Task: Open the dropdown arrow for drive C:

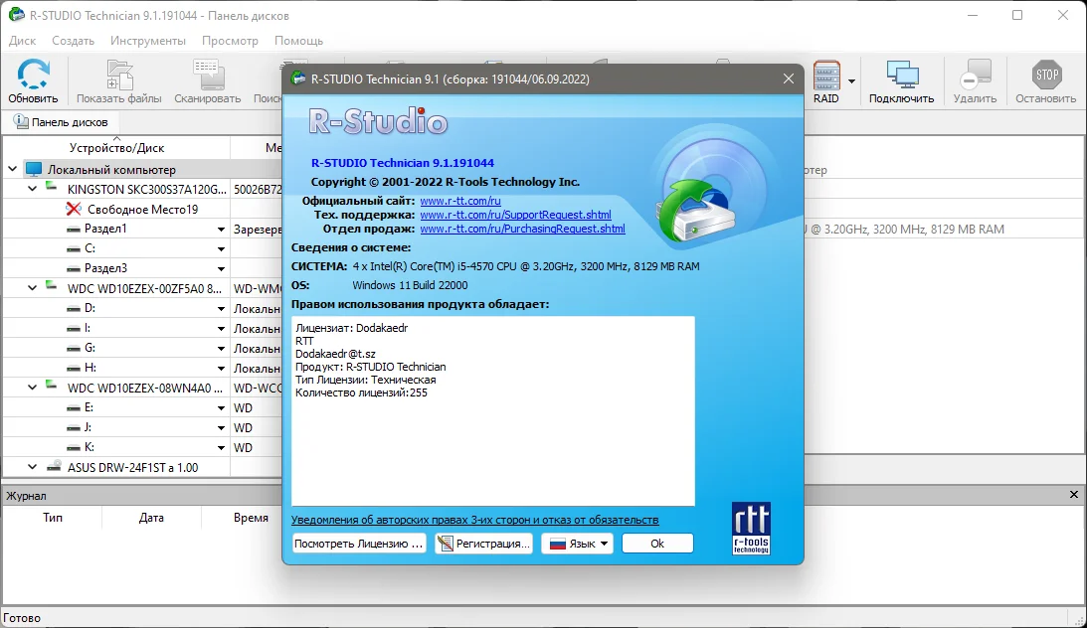Action: 221,248
